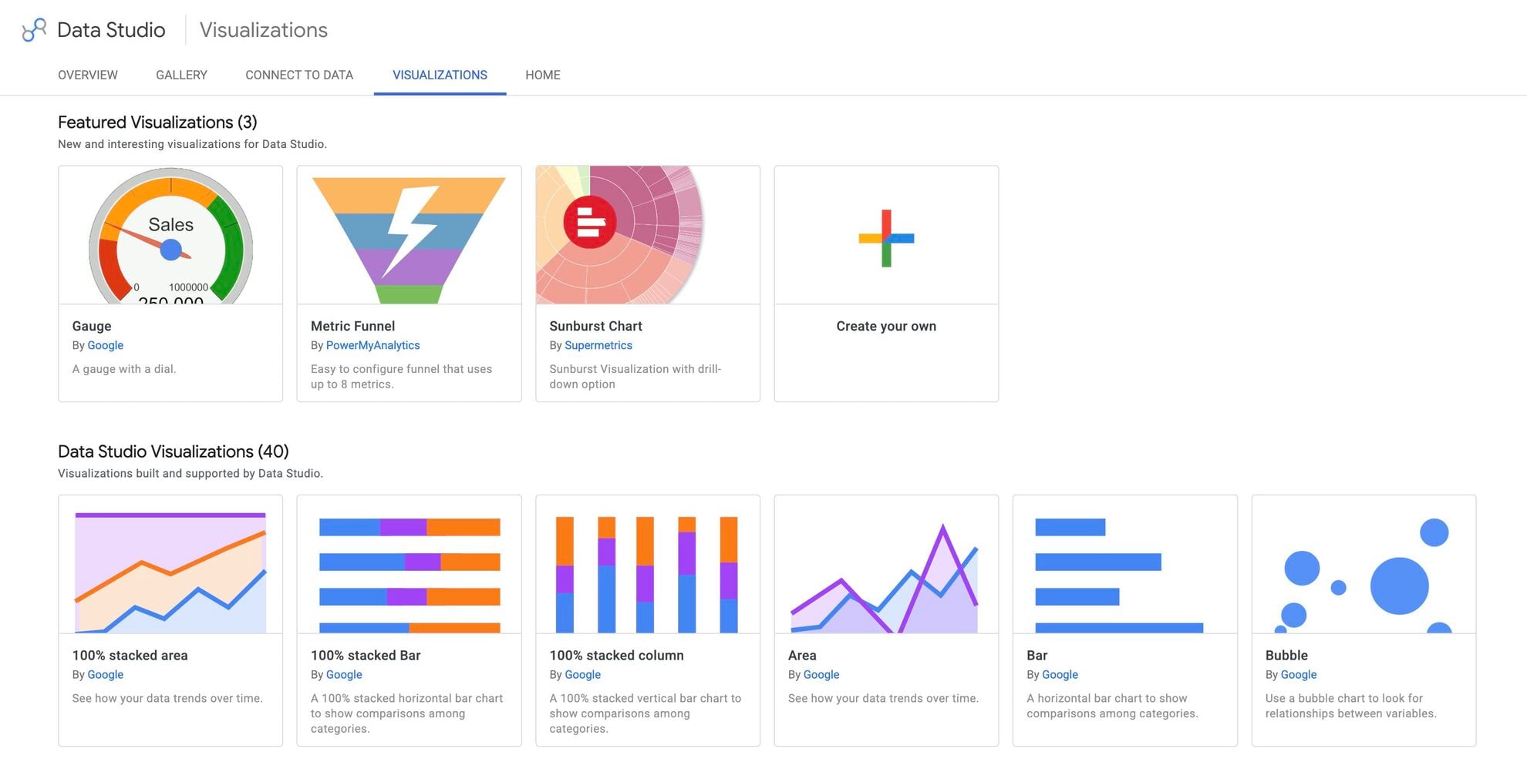Screen dimensions: 1527x762
Task: Click 'Sunburst Visualization with drill-down option' text
Action: [635, 377]
